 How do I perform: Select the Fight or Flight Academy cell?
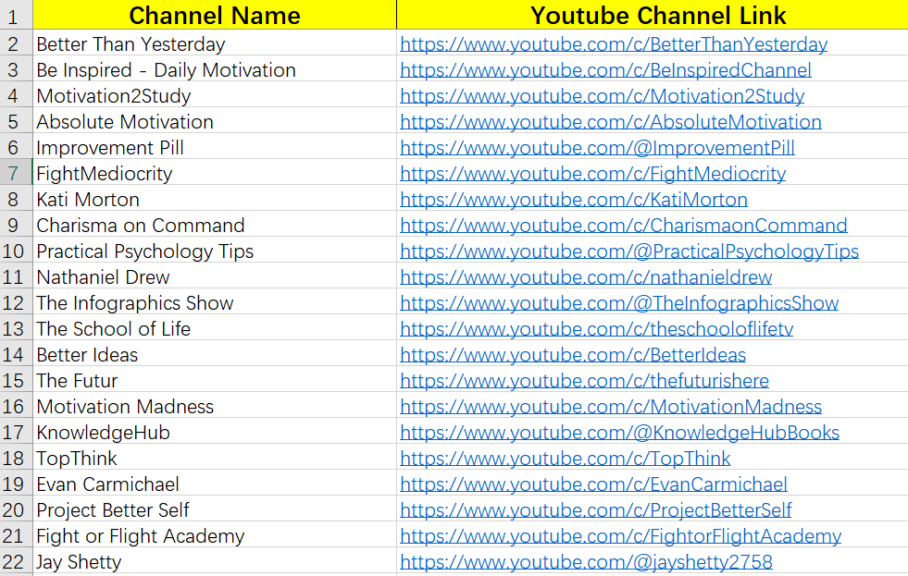215,535
